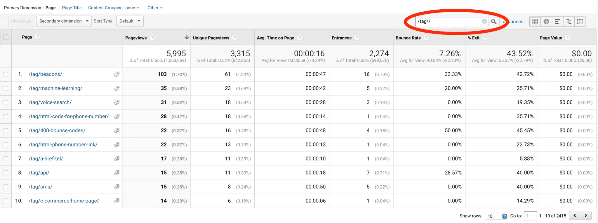The width and height of the screenshot is (598, 223).
Task: Open /tag/beacons/ page in new window icon
Action: (x=117, y=74)
